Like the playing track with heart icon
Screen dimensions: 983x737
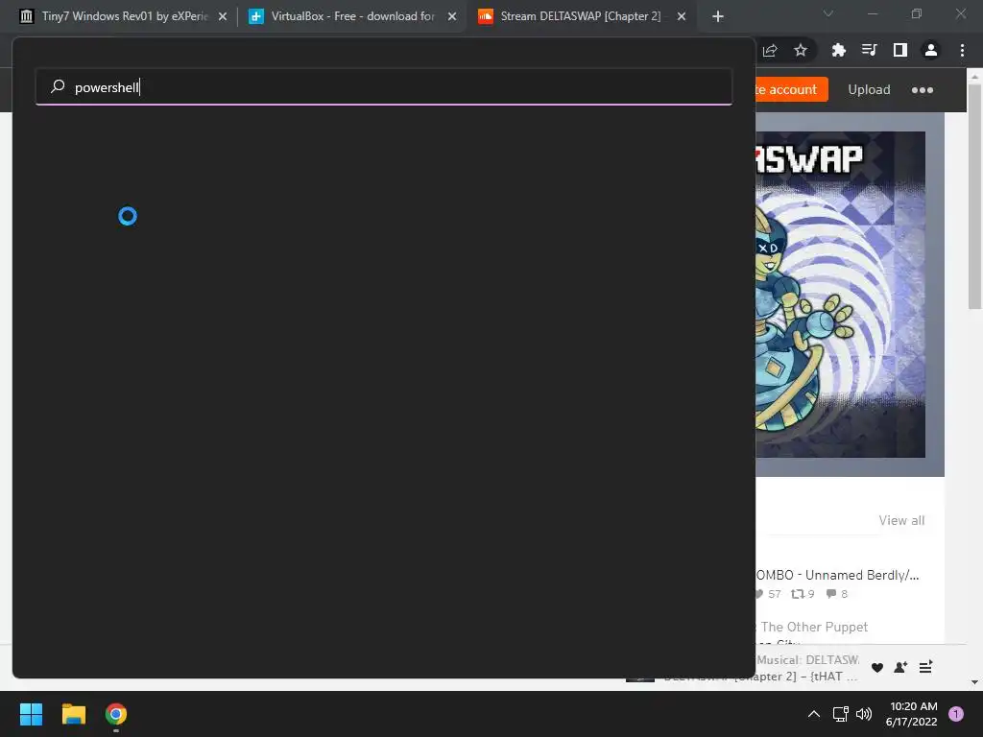[x=877, y=668]
